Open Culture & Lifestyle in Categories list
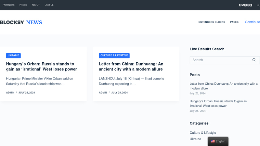The height and width of the screenshot is (146, 260). coord(203,133)
